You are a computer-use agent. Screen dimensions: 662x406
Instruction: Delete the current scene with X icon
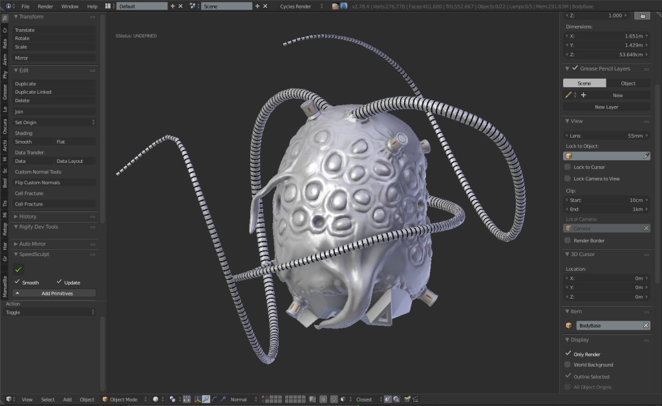pyautogui.click(x=264, y=6)
